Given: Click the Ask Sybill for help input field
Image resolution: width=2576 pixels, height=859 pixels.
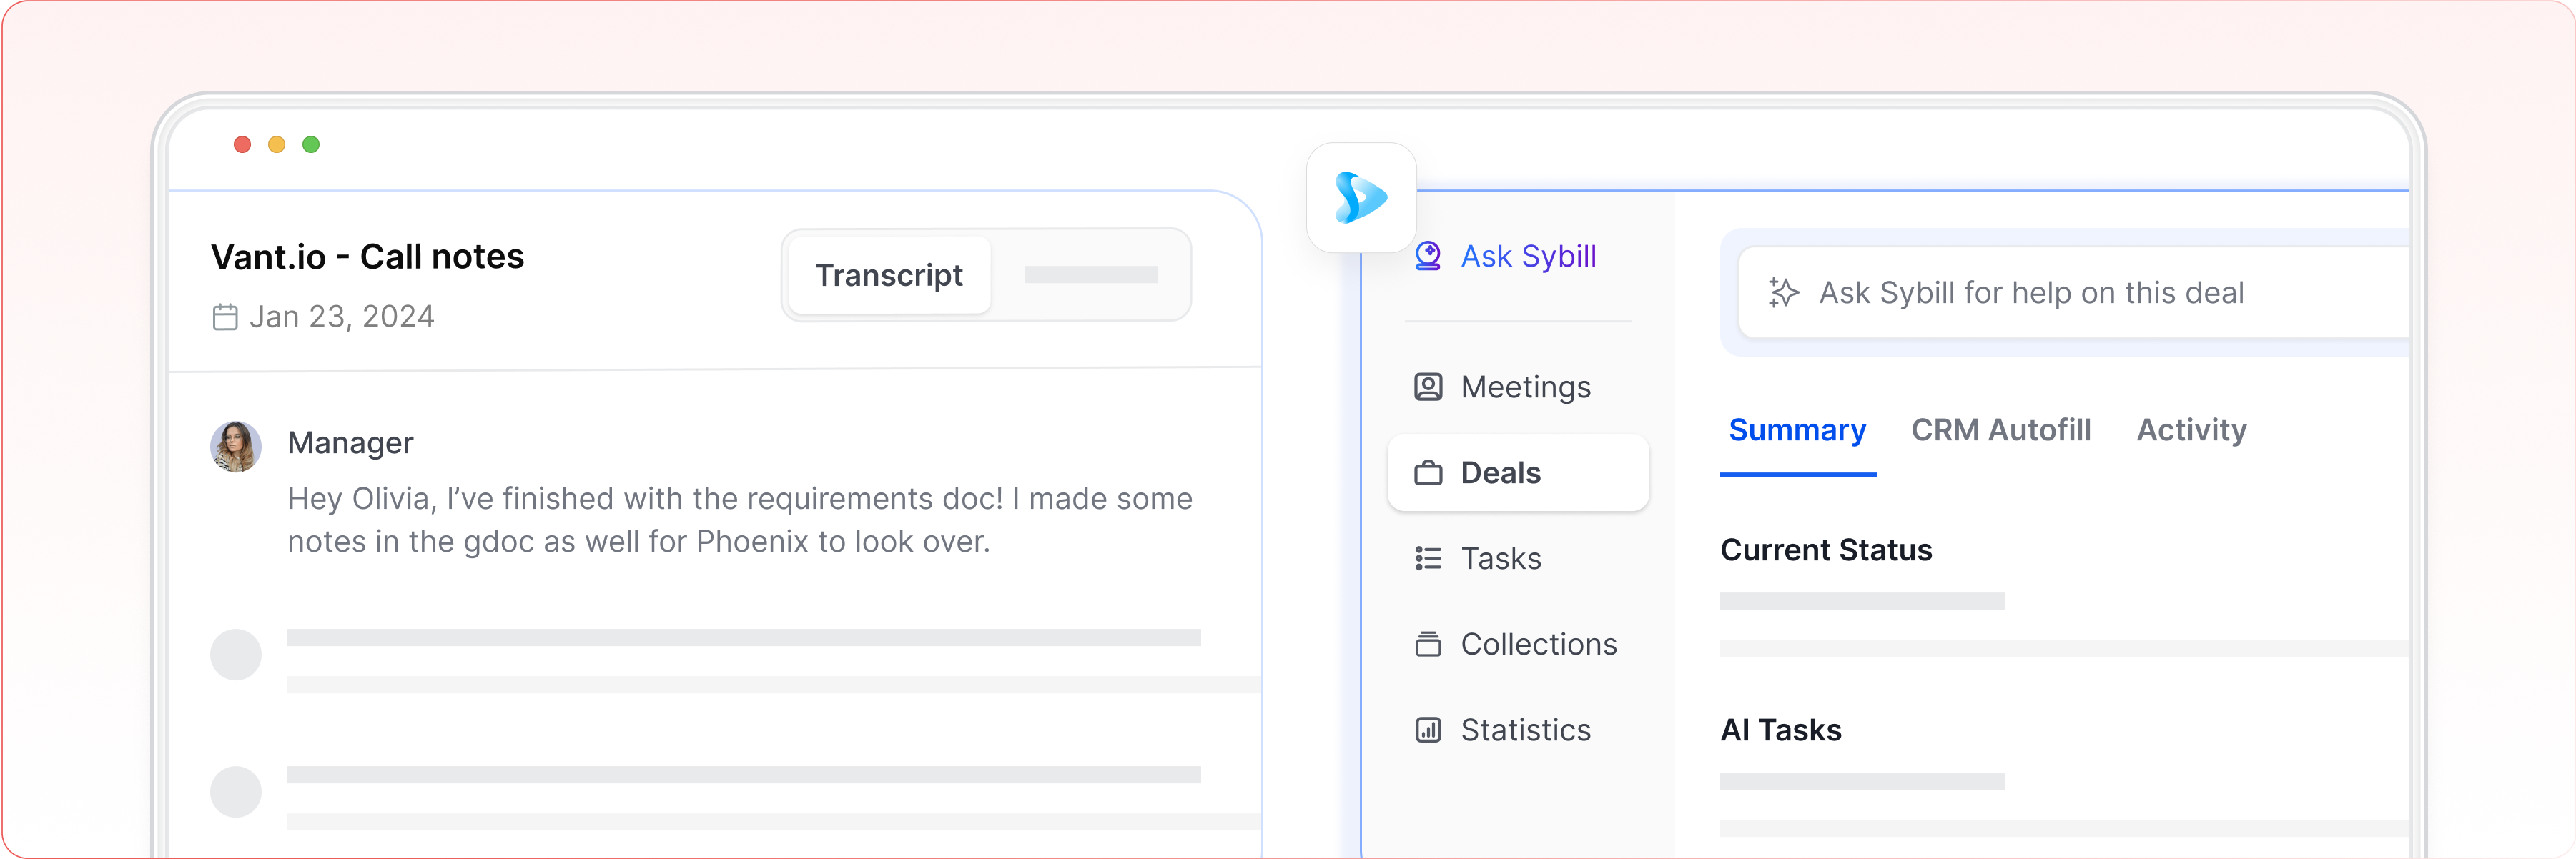Looking at the screenshot, I should (x=2073, y=293).
